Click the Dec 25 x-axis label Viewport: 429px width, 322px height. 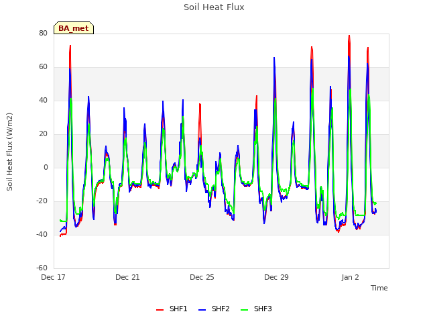pos(202,277)
